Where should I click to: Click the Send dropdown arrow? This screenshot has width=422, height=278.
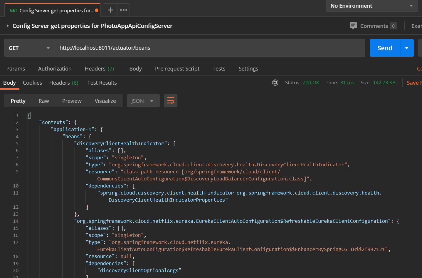[x=407, y=48]
